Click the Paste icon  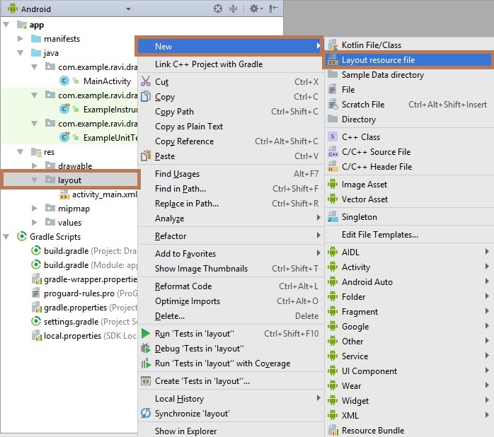[146, 156]
